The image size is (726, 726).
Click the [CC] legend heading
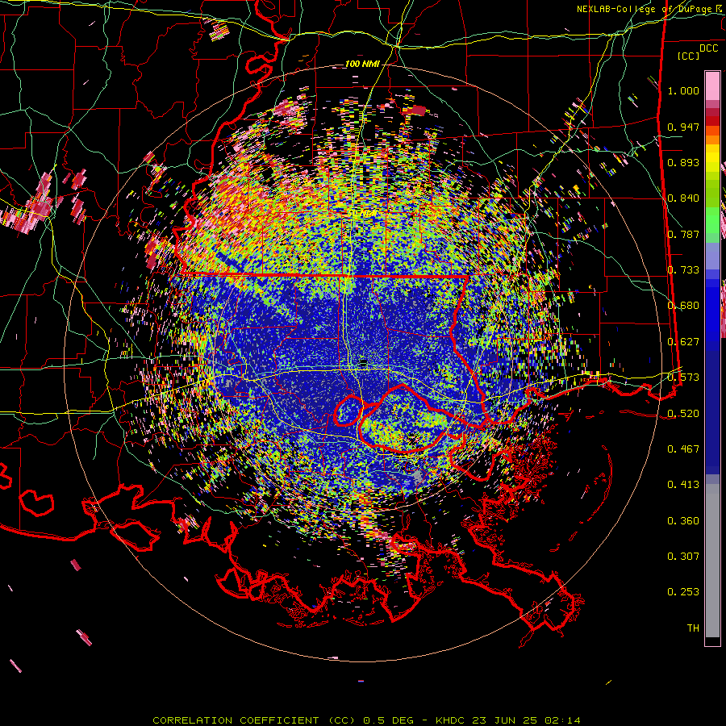[x=688, y=56]
